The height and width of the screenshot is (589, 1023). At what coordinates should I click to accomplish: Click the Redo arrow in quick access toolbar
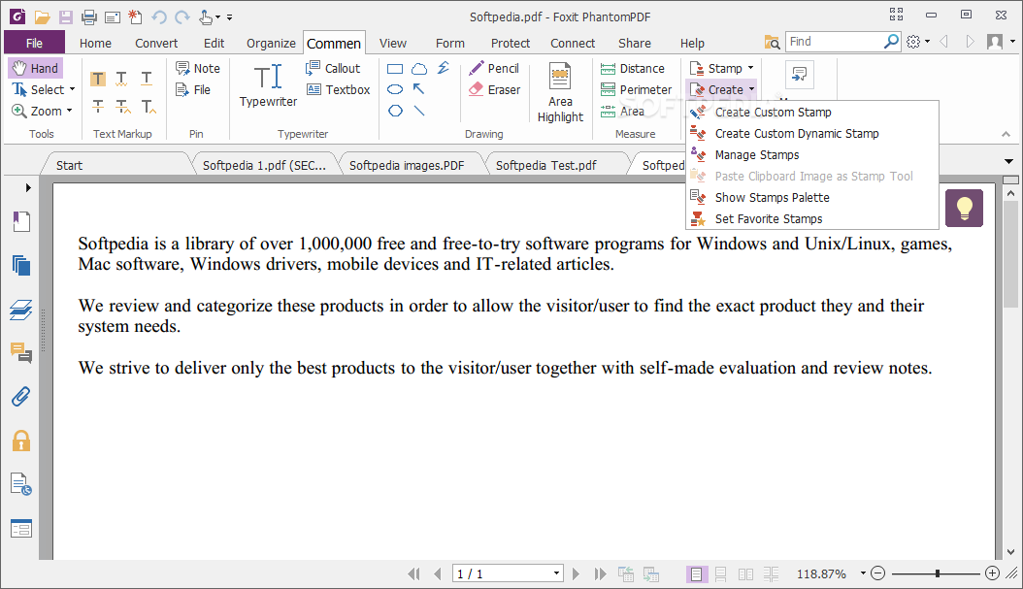[x=182, y=16]
